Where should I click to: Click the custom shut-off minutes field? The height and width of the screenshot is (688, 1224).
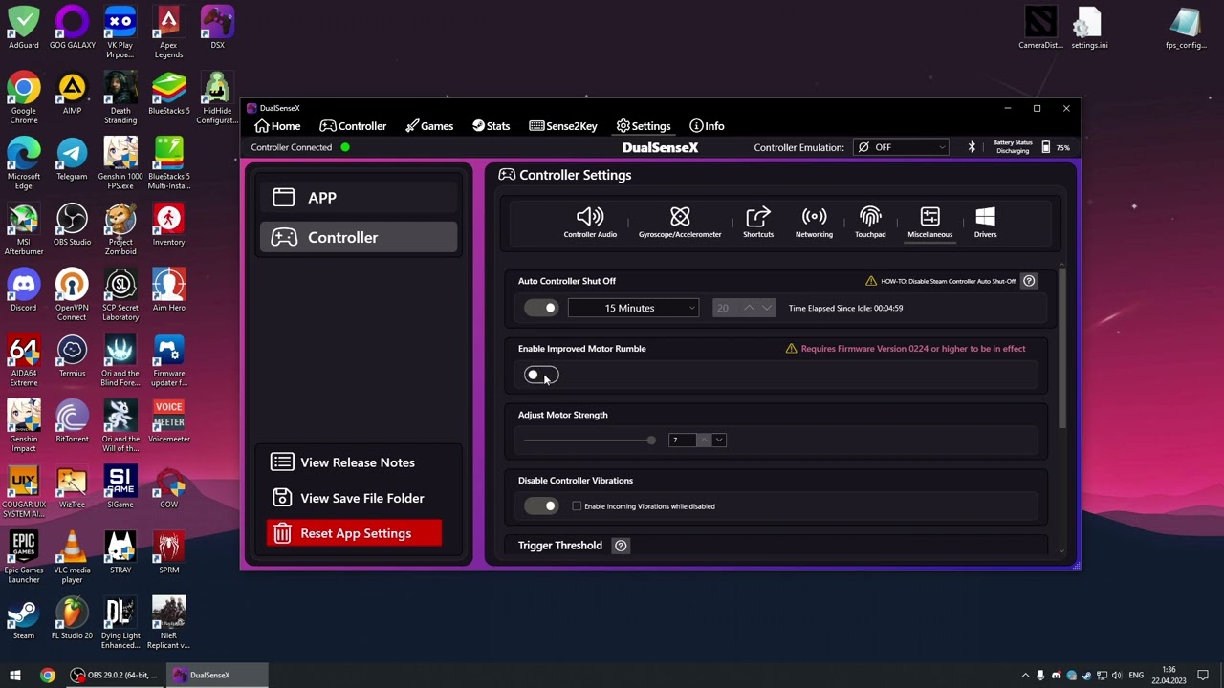(x=726, y=308)
